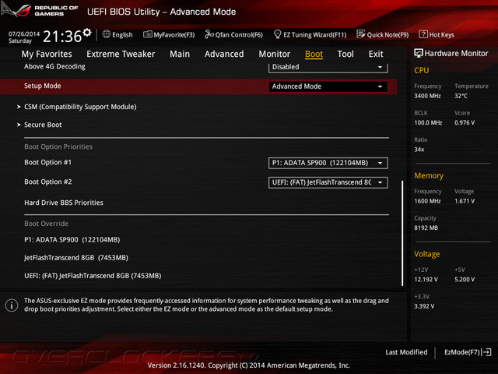This screenshot has height=374, width=498.
Task: Open the Main tab
Action: (180, 54)
